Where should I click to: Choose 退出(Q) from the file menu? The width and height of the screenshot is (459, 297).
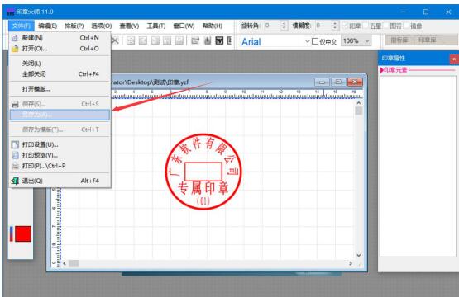[x=60, y=181]
